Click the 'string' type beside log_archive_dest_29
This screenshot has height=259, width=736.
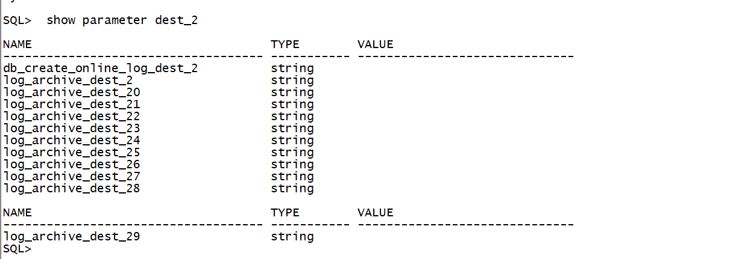[292, 237]
